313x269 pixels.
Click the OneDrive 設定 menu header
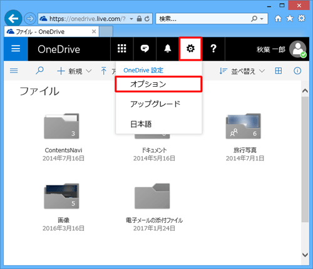pos(143,71)
